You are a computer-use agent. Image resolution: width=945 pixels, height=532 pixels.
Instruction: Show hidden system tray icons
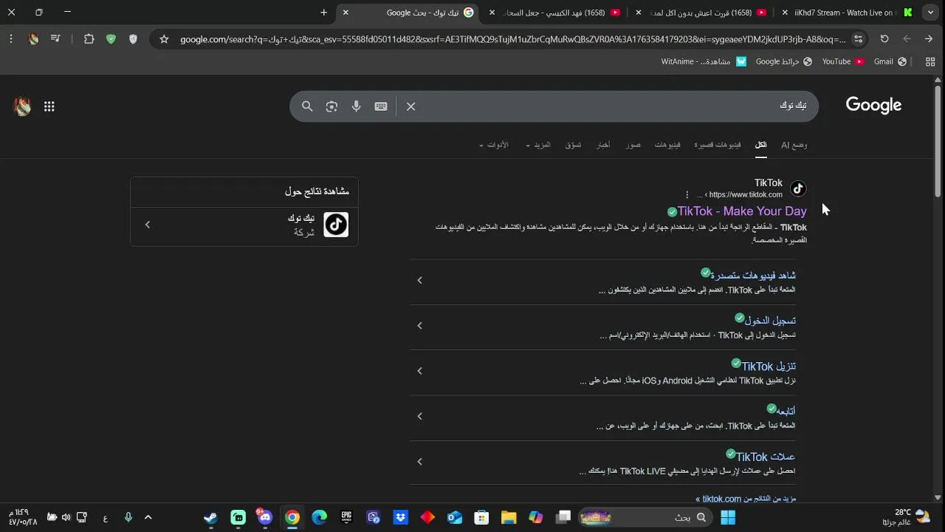coord(148,517)
